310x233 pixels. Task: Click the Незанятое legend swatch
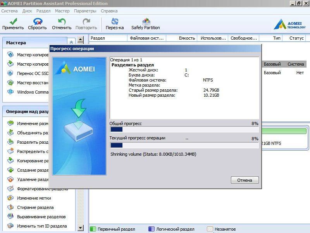pos(210,229)
